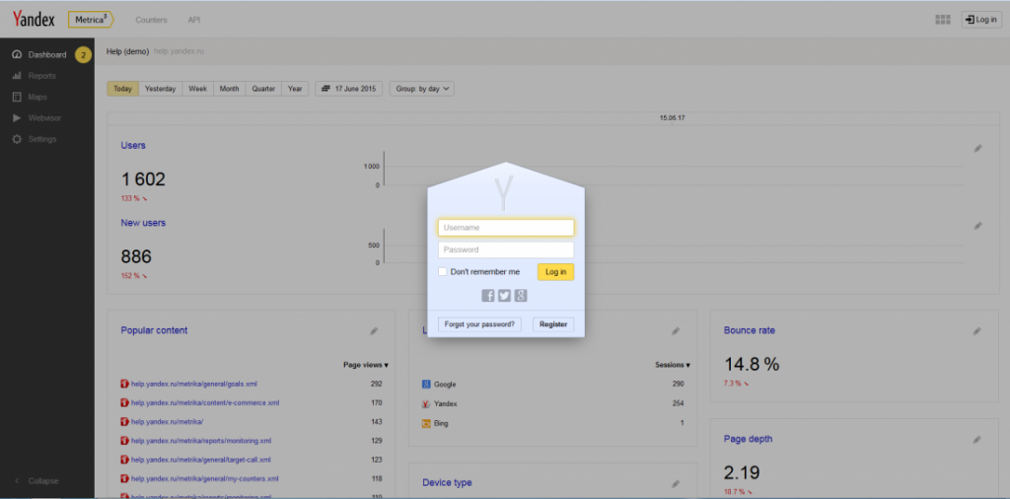Open the Bounce rate widget title
This screenshot has height=499, width=1010.
750,330
